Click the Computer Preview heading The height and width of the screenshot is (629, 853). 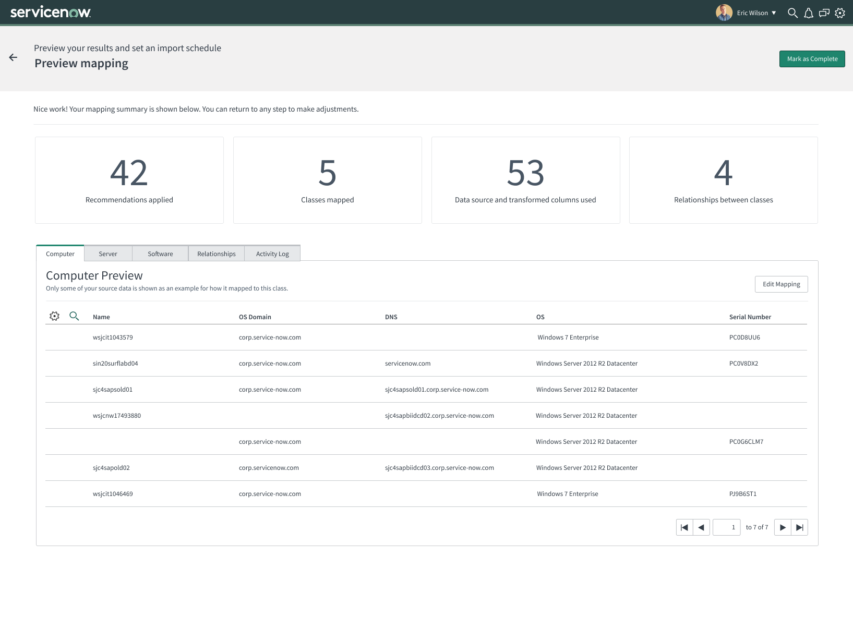coord(94,275)
